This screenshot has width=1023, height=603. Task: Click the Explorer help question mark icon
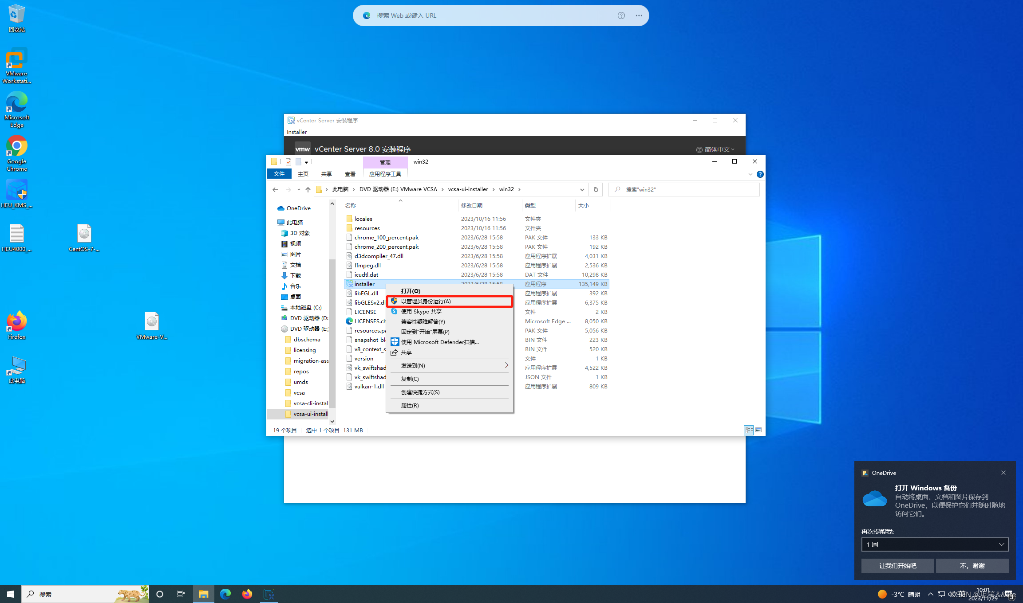tap(760, 174)
